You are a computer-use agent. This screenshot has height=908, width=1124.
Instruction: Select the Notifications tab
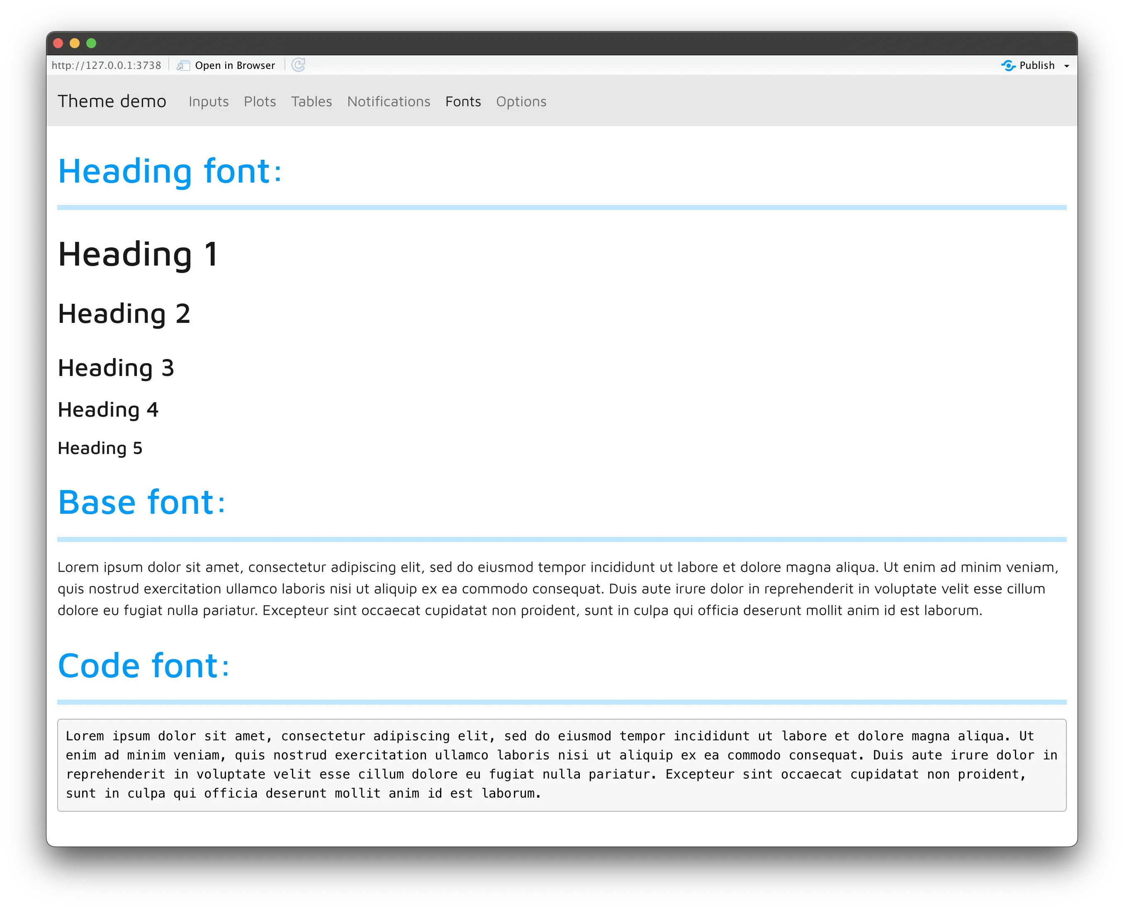point(389,102)
